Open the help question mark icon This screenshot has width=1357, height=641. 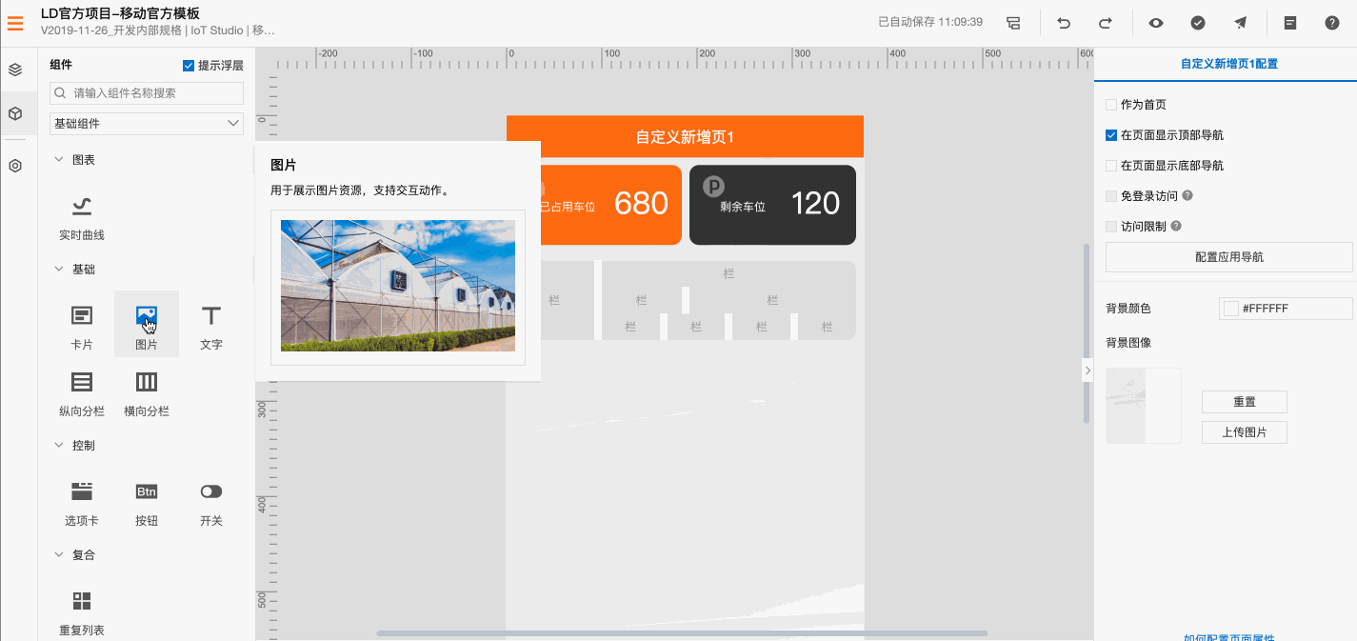[1332, 22]
